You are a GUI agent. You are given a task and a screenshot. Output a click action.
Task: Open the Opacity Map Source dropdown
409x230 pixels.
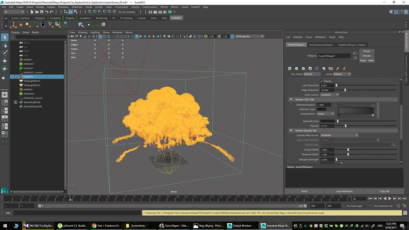point(357,135)
